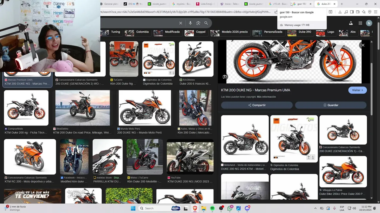The width and height of the screenshot is (380, 213).
Task: Toggle the Brave sidebar panel icon
Action: 352,12
